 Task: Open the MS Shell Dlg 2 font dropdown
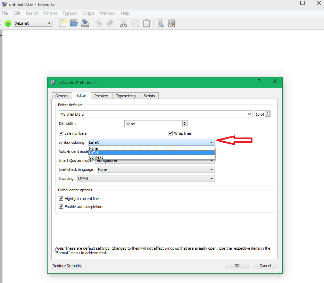coord(155,114)
